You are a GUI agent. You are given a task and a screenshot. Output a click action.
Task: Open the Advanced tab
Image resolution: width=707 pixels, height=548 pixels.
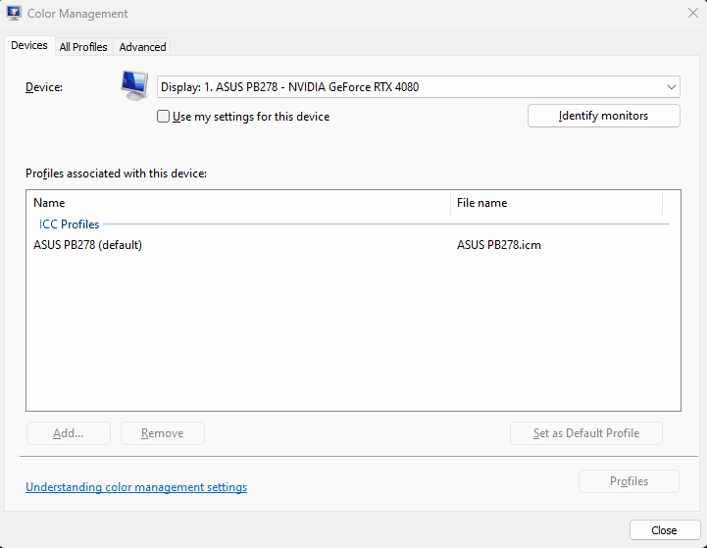(x=142, y=47)
